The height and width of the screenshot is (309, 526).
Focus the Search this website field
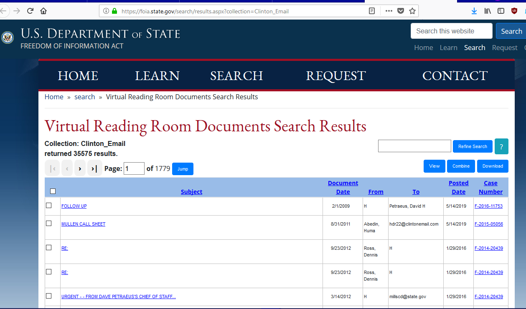[452, 31]
